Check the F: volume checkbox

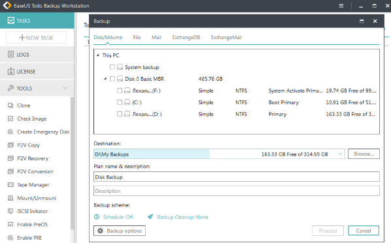point(120,91)
